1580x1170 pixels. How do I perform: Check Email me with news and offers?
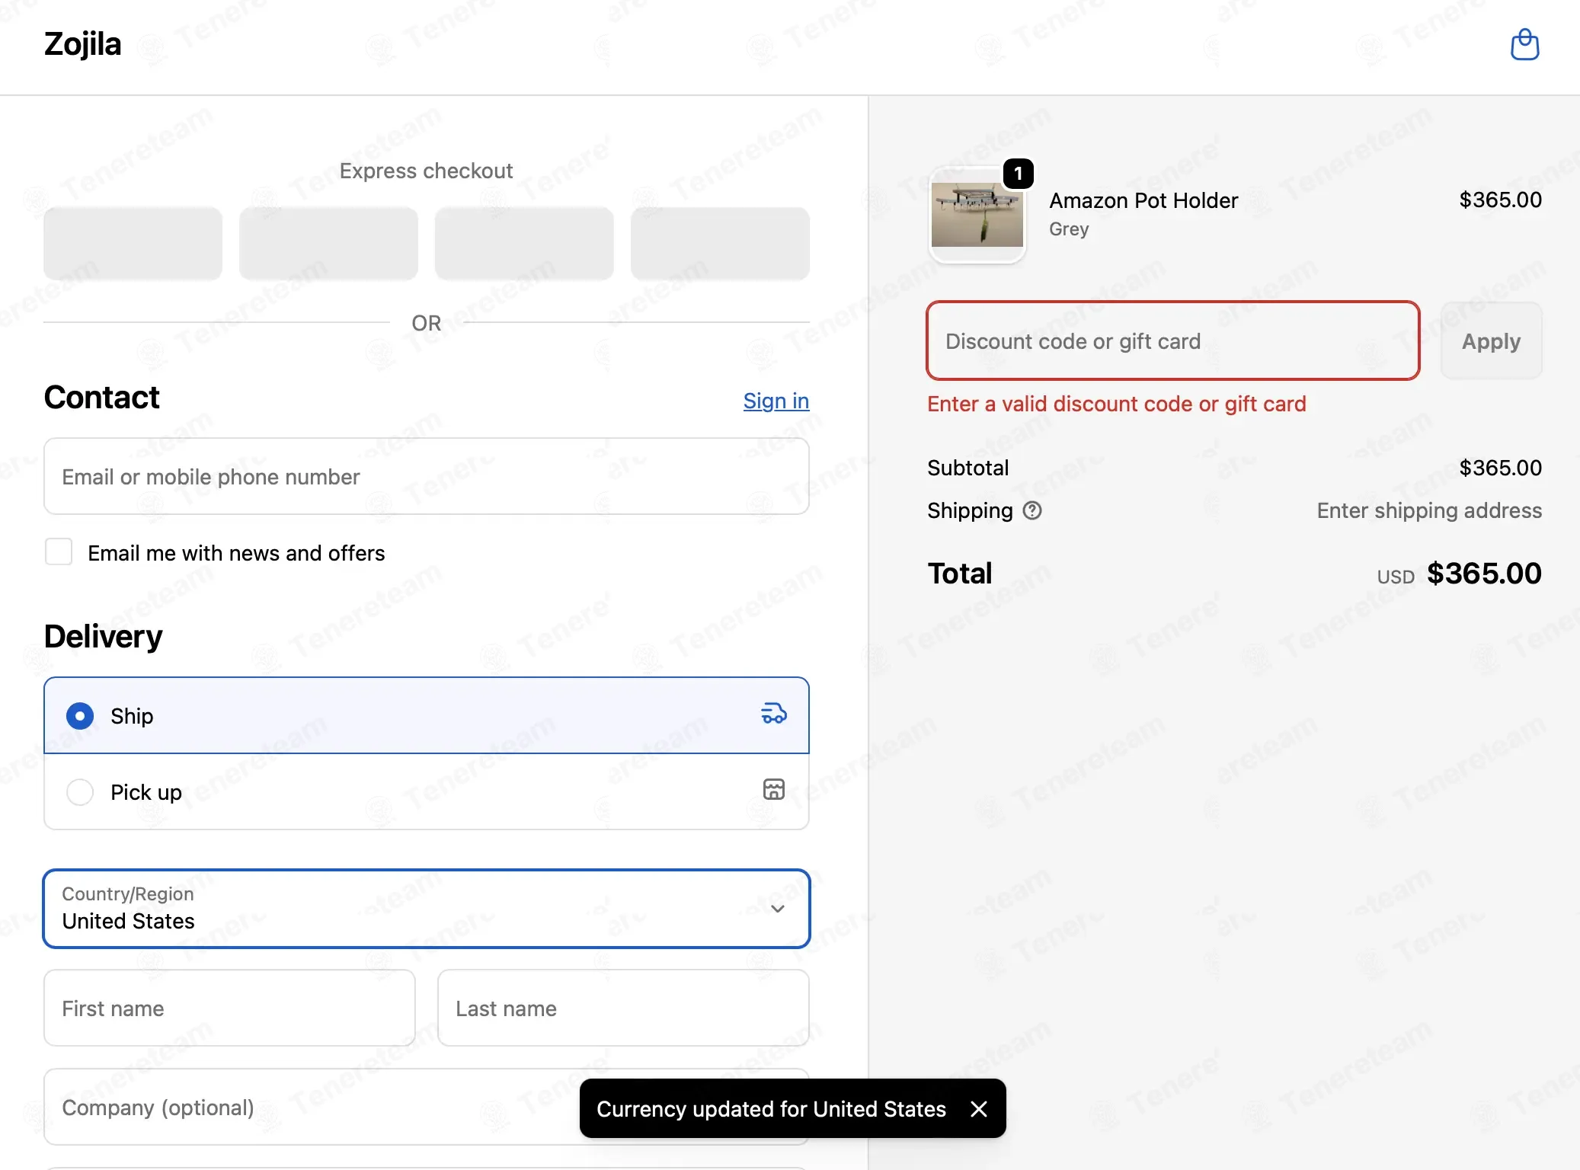coord(59,551)
